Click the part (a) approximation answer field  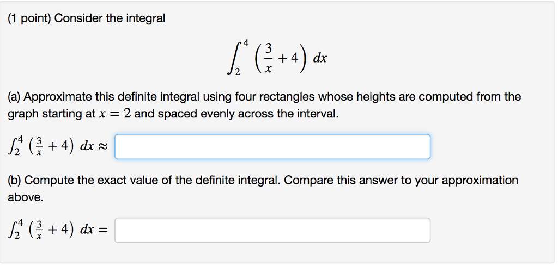tap(272, 147)
